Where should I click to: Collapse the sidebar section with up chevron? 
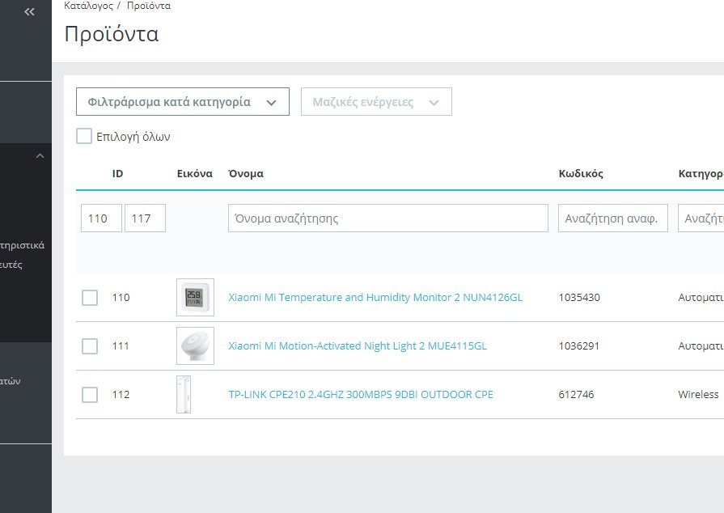pyautogui.click(x=40, y=156)
